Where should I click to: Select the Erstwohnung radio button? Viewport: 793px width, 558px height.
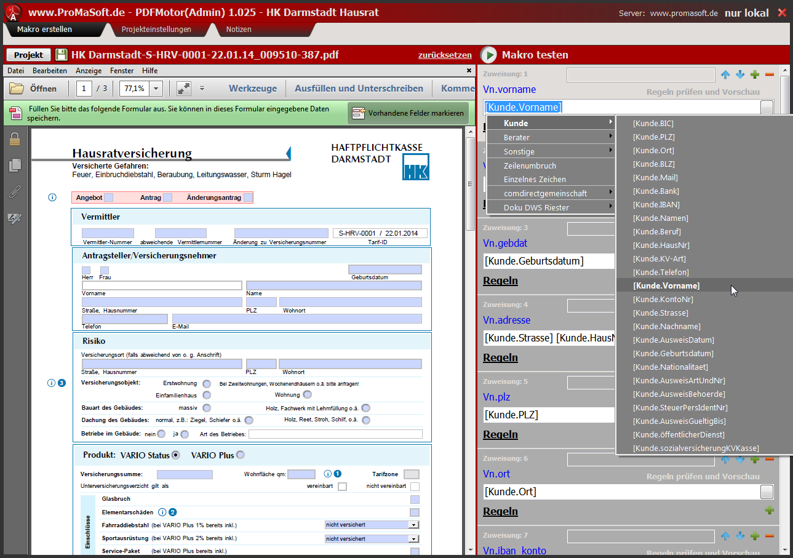[x=207, y=384]
